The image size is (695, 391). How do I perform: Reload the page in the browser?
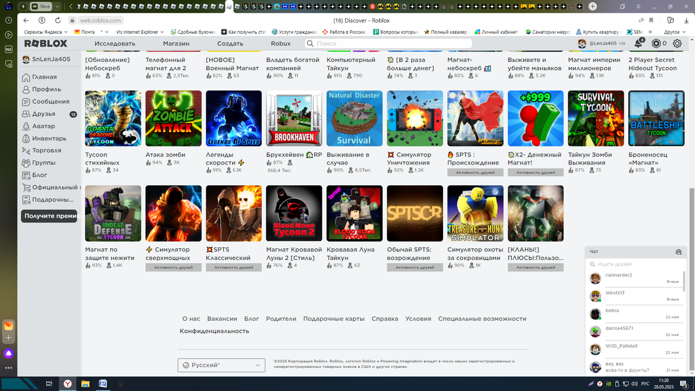(57, 20)
